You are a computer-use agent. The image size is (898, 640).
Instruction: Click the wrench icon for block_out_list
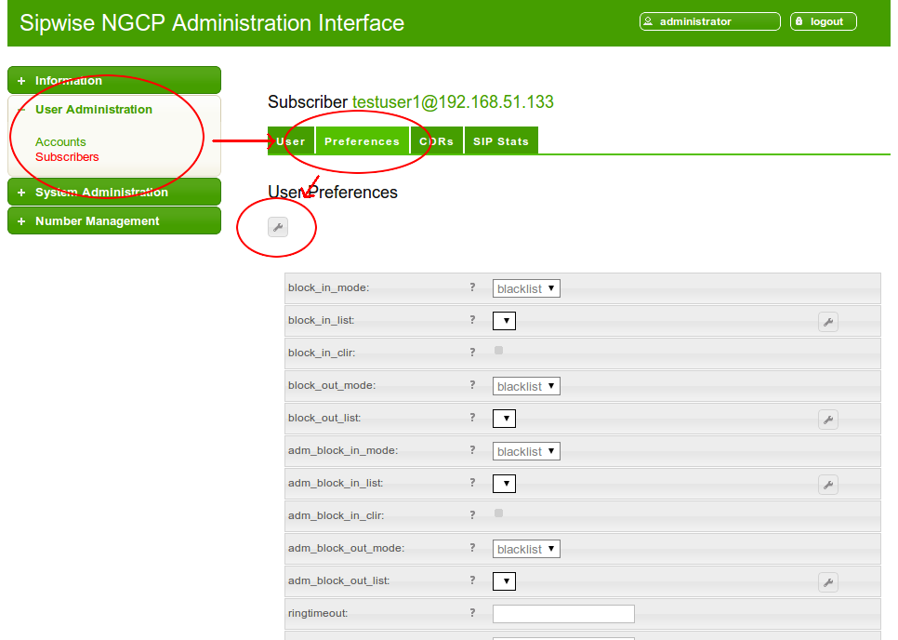click(828, 420)
